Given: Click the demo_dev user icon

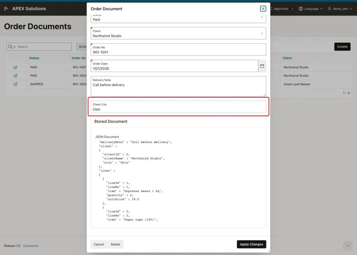Looking at the screenshot, I should coord(329,9).
